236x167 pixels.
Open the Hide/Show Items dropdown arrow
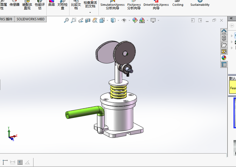[x=129, y=20]
